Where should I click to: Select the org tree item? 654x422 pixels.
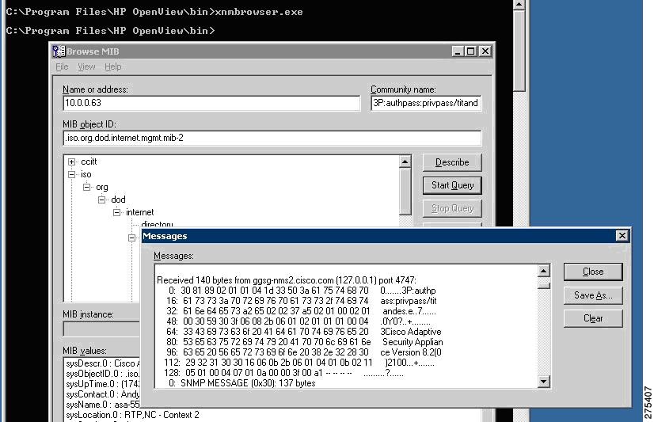[102, 187]
